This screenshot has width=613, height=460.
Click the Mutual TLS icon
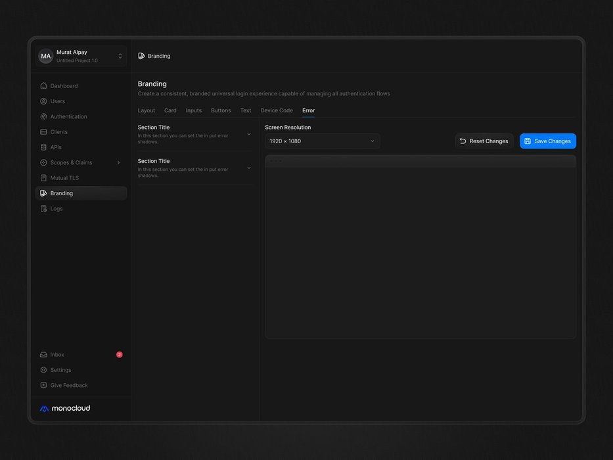43,178
